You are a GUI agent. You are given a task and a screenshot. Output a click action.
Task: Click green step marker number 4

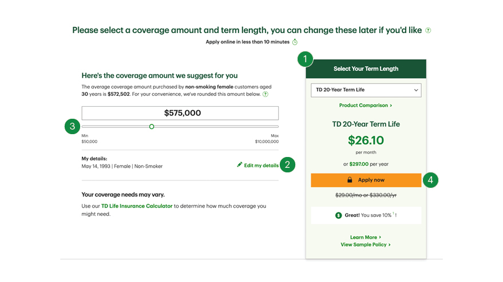[x=430, y=180]
